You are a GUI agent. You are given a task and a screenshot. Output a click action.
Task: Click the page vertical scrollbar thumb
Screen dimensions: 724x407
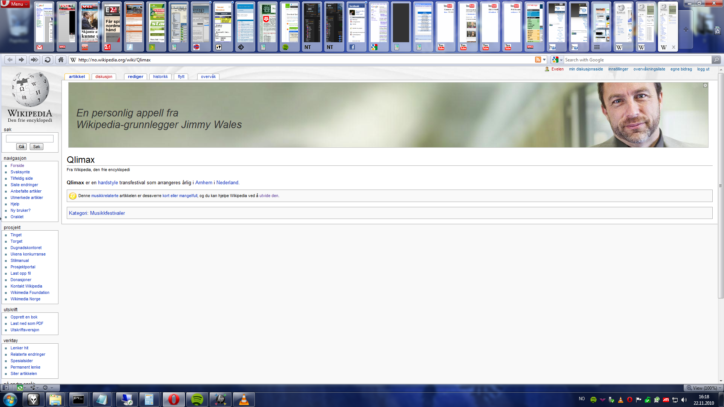pos(721,186)
